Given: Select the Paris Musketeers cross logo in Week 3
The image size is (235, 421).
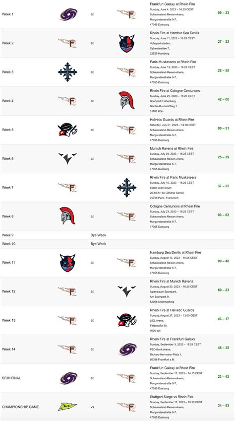Looking at the screenshot, I should [x=67, y=72].
